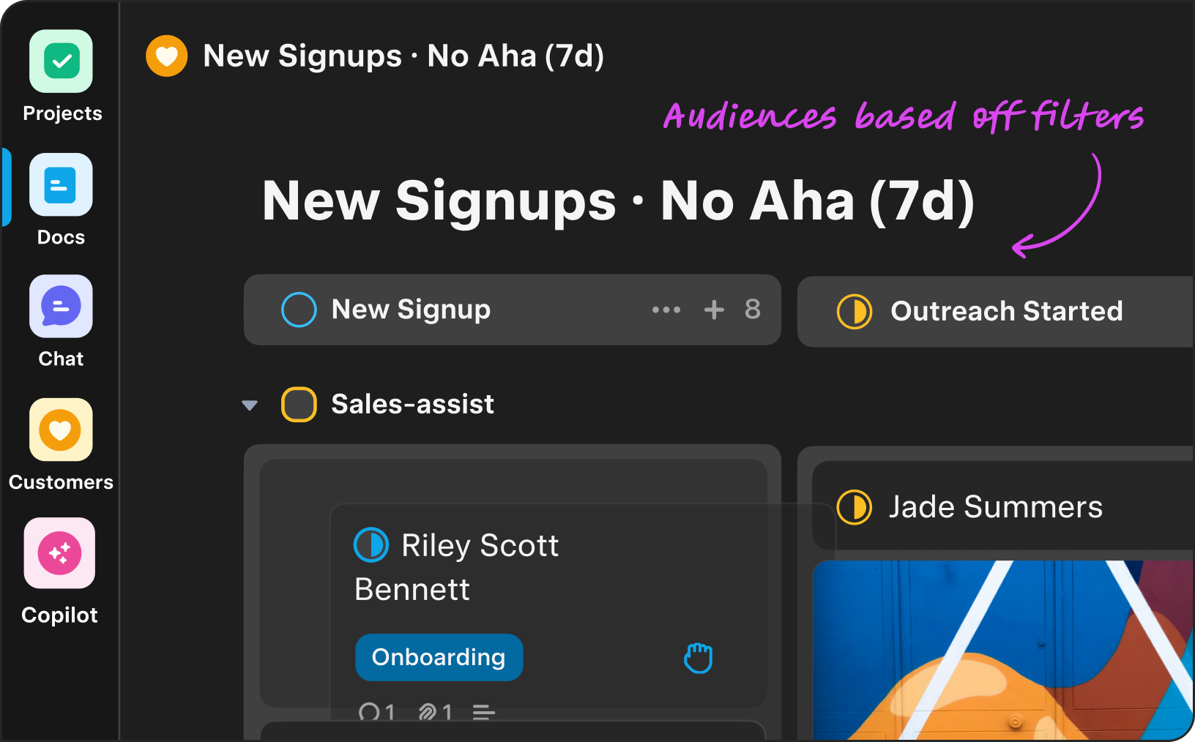Open the New Signup column options menu

click(666, 310)
